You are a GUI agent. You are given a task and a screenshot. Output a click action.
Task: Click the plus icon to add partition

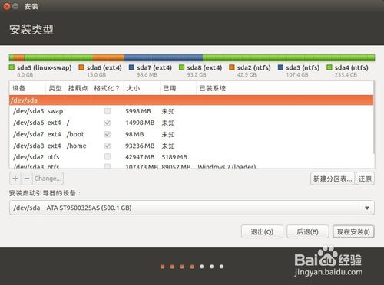(15, 179)
